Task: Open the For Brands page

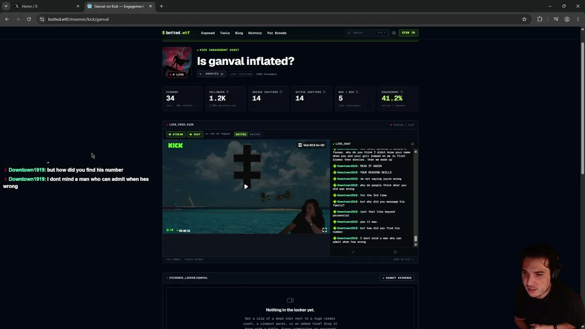Action: [277, 33]
